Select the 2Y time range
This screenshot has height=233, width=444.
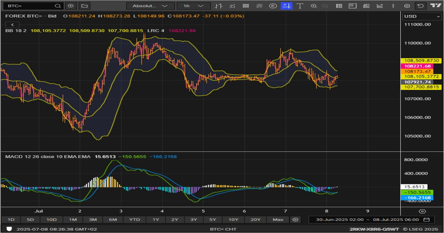175,219
